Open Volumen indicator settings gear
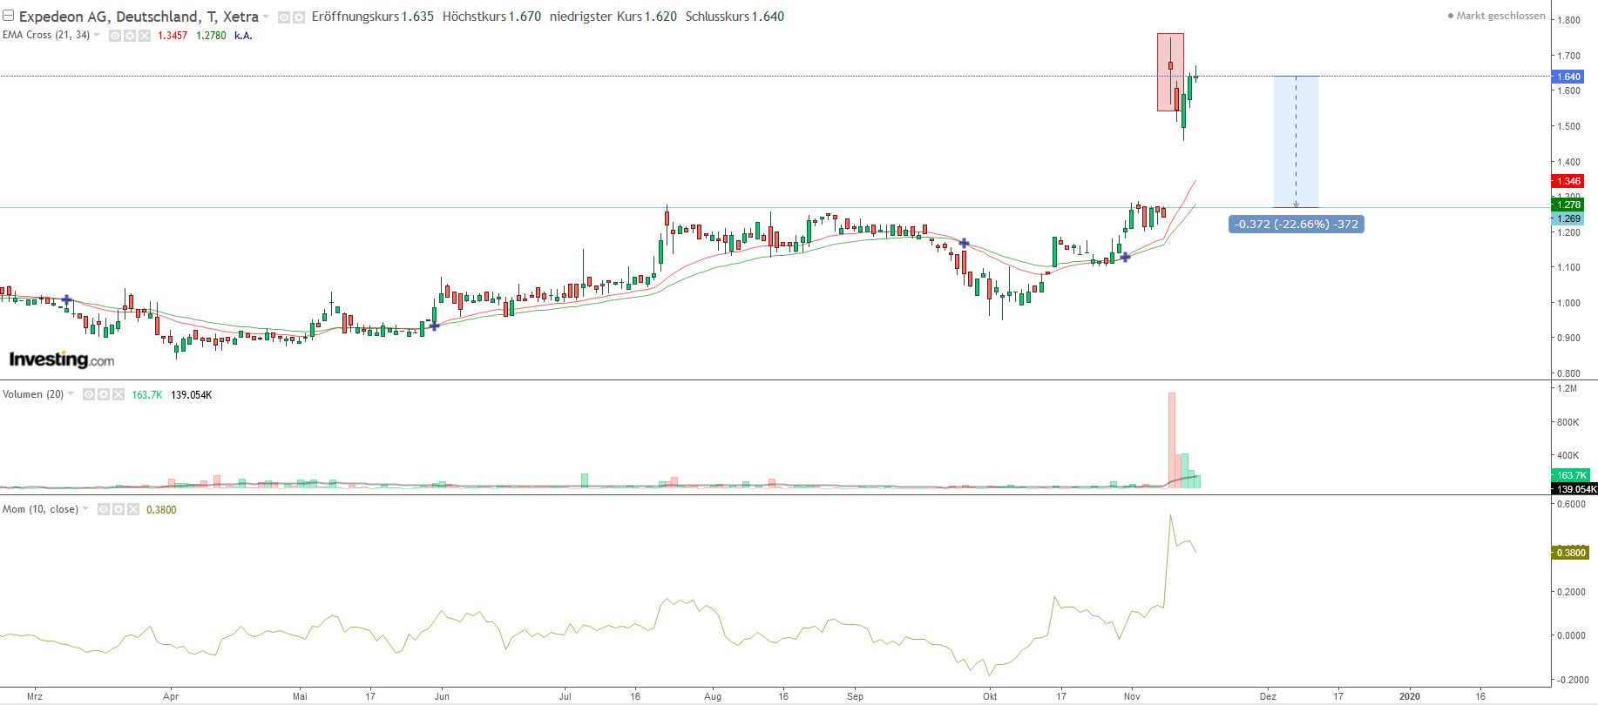The width and height of the screenshot is (1598, 705). pyautogui.click(x=104, y=394)
